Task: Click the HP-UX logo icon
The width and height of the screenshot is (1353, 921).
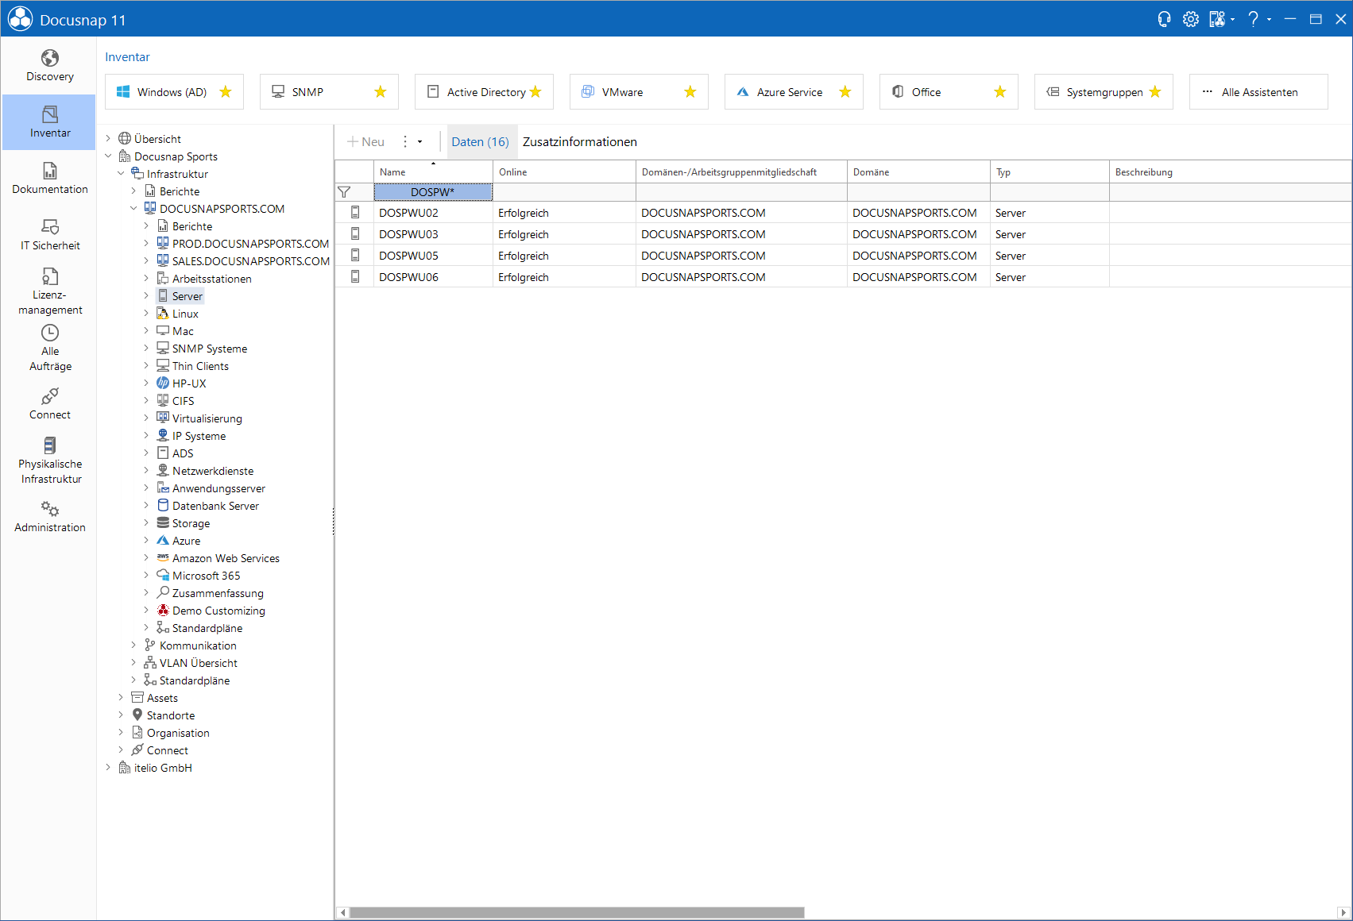Action: pyautogui.click(x=163, y=383)
